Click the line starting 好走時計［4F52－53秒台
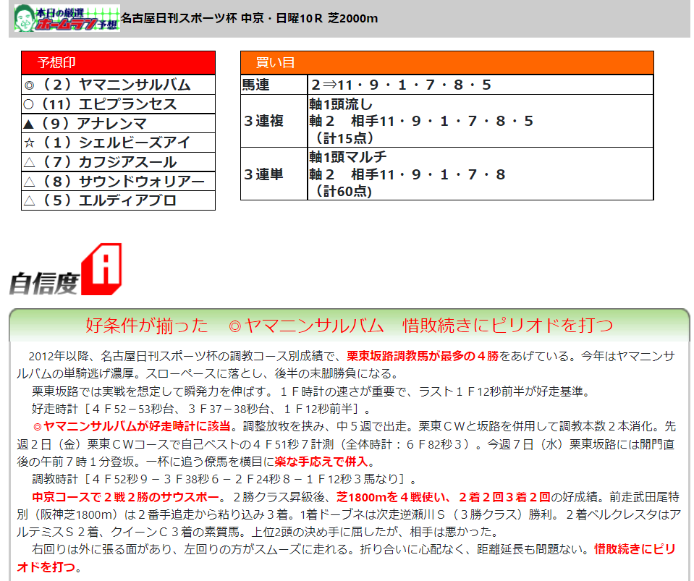 [x=201, y=409]
